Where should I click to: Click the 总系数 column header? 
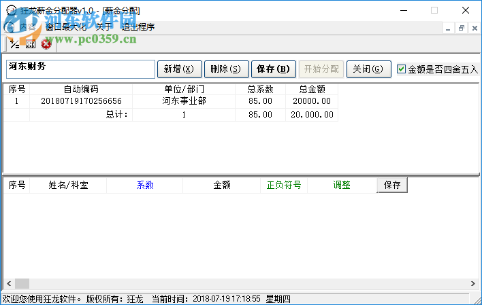(260, 89)
